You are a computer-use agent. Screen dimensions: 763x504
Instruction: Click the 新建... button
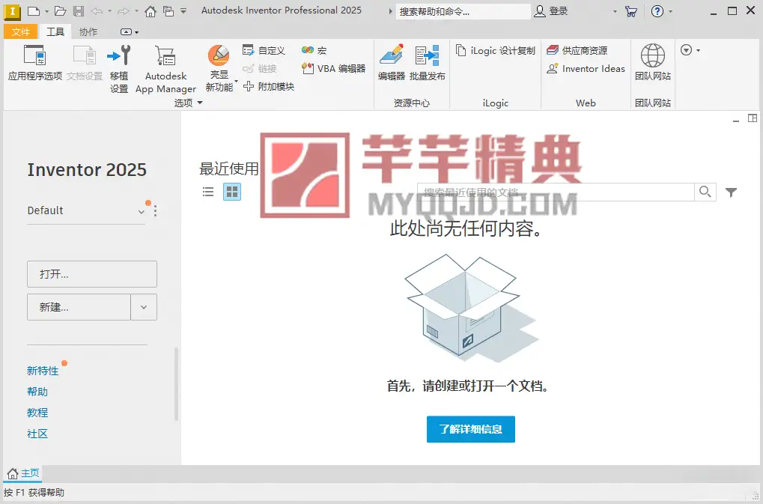coord(79,307)
